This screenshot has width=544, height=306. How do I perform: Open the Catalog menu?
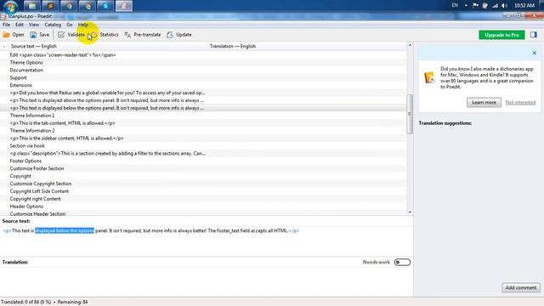tap(53, 25)
